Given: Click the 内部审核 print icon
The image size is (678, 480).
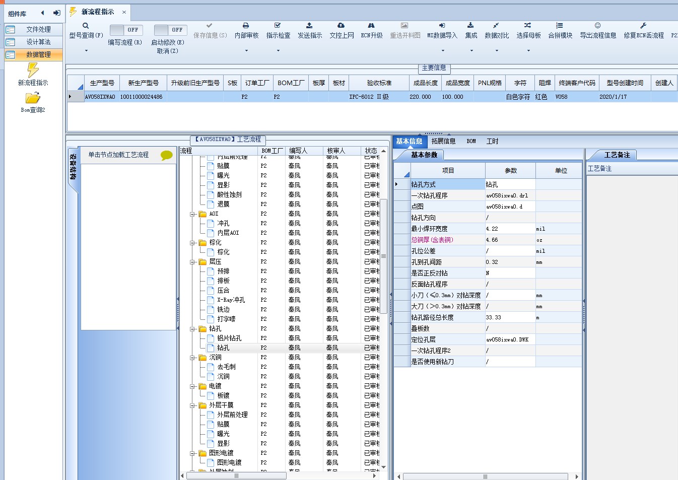Looking at the screenshot, I should (x=246, y=25).
